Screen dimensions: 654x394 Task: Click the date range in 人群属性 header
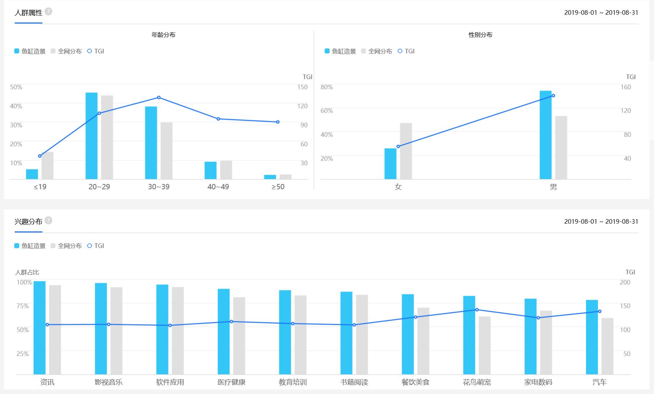click(x=601, y=13)
